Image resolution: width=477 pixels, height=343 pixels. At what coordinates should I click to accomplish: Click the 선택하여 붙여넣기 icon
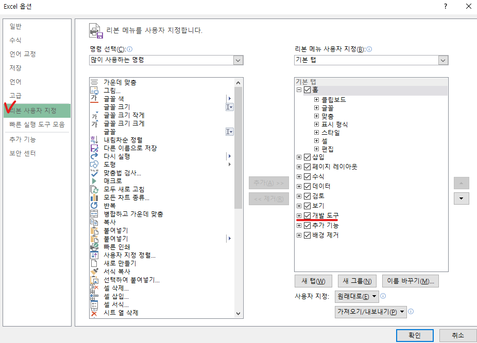tap(94, 280)
